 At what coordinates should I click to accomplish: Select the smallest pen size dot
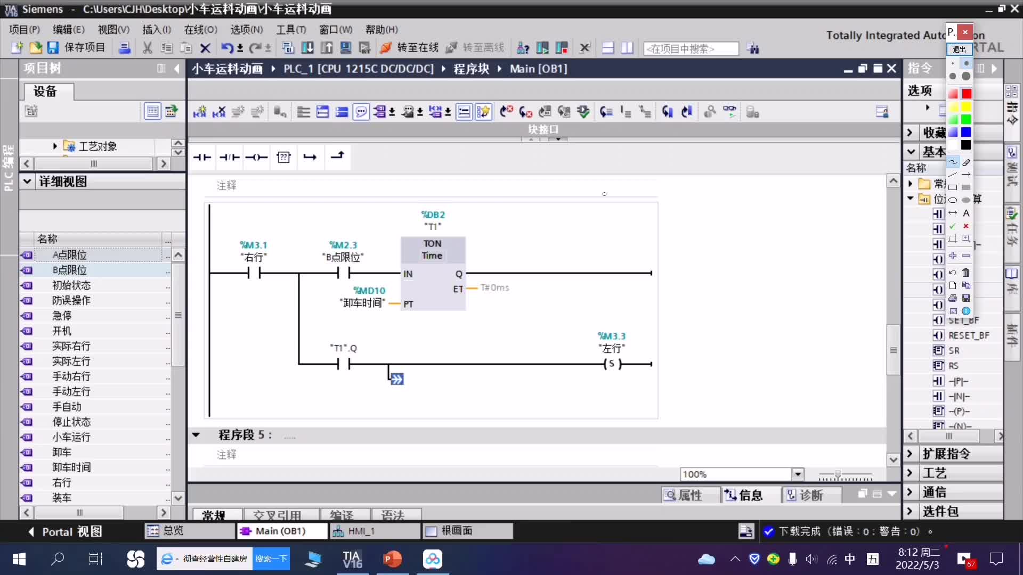[x=953, y=63]
